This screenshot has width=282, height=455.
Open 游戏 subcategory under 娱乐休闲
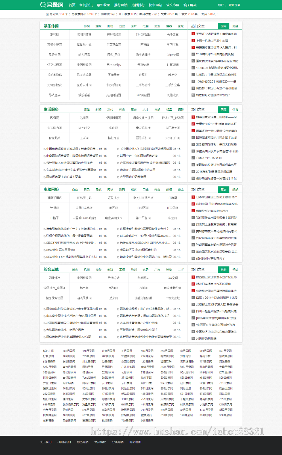(x=98, y=26)
